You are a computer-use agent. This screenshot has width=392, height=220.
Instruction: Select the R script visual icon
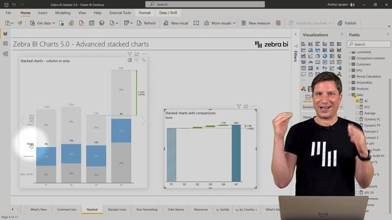pos(317,68)
